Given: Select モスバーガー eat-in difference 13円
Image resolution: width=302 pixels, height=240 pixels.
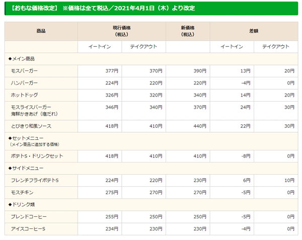Looking at the screenshot, I should click(x=246, y=71).
